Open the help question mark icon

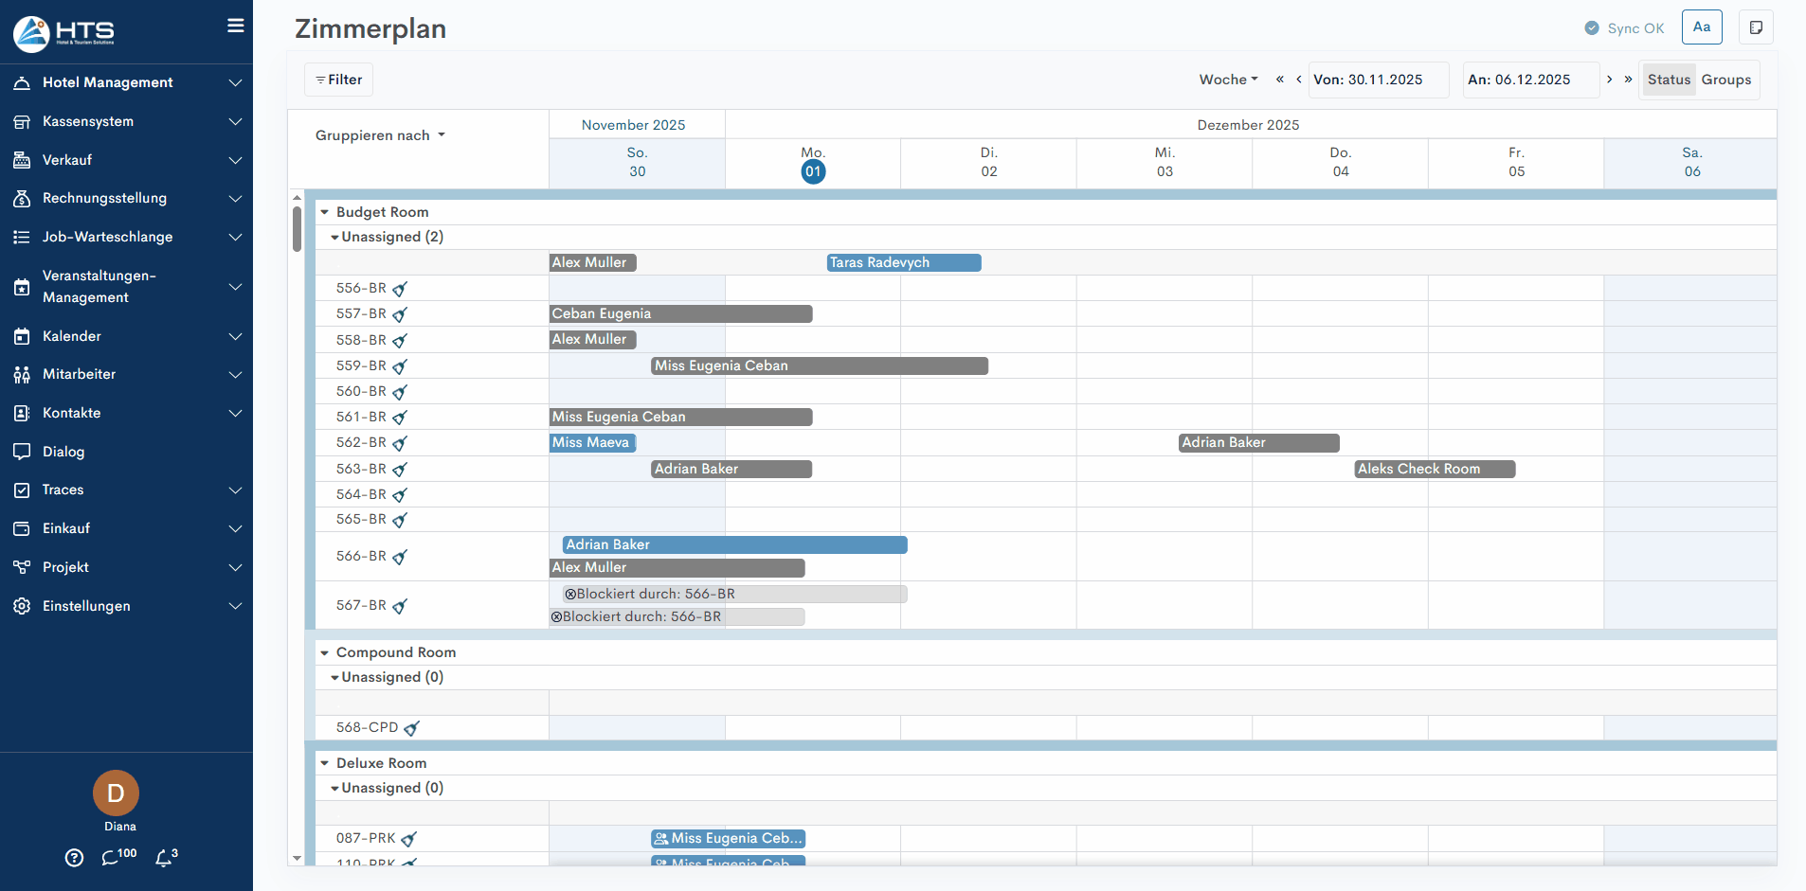pos(74,858)
